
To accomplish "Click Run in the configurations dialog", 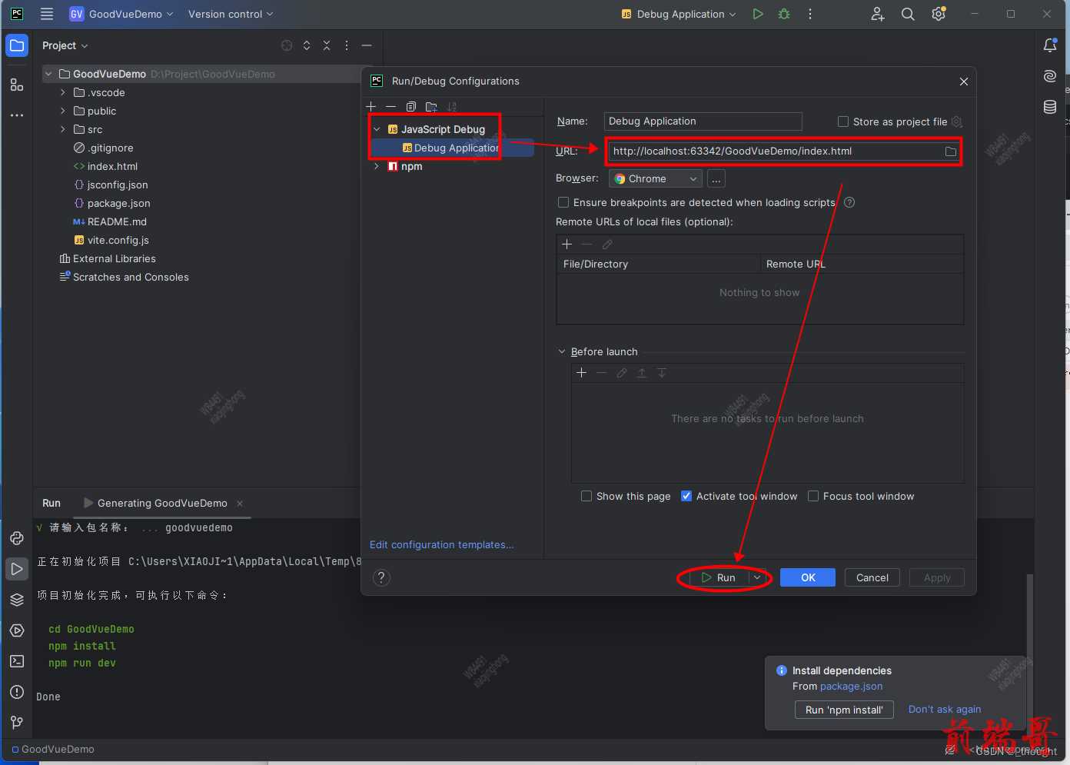I will tap(718, 577).
